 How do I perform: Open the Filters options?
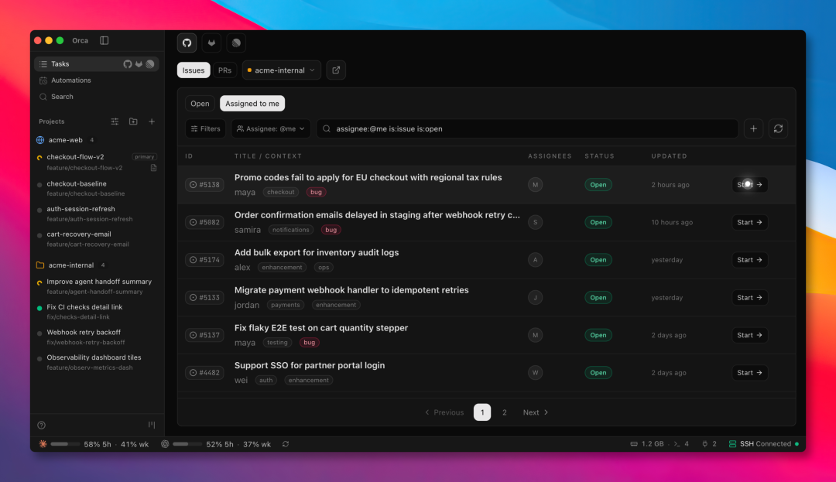(x=205, y=129)
